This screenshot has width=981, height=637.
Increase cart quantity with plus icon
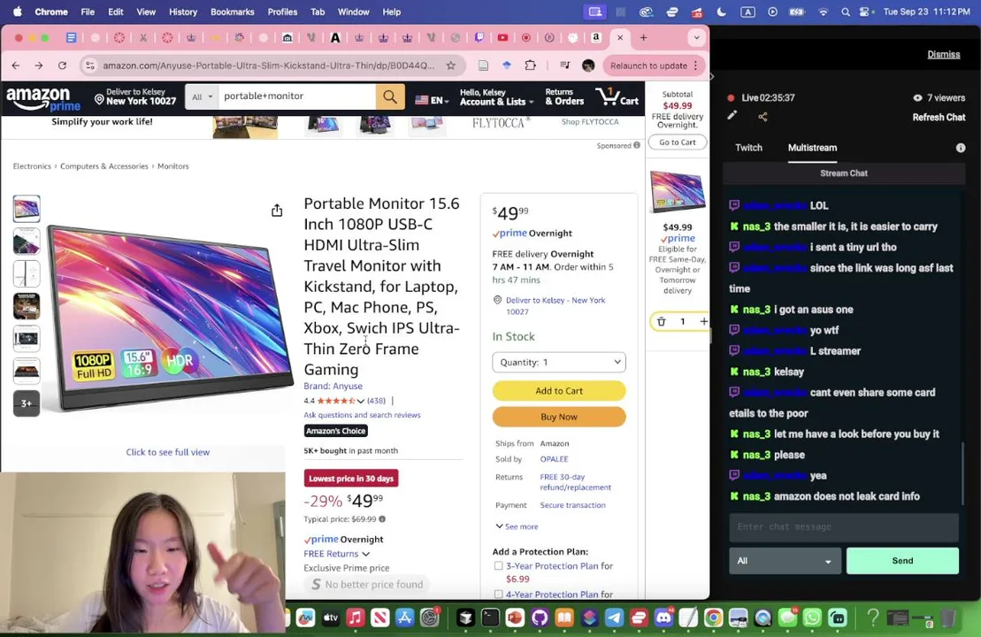[x=703, y=322]
